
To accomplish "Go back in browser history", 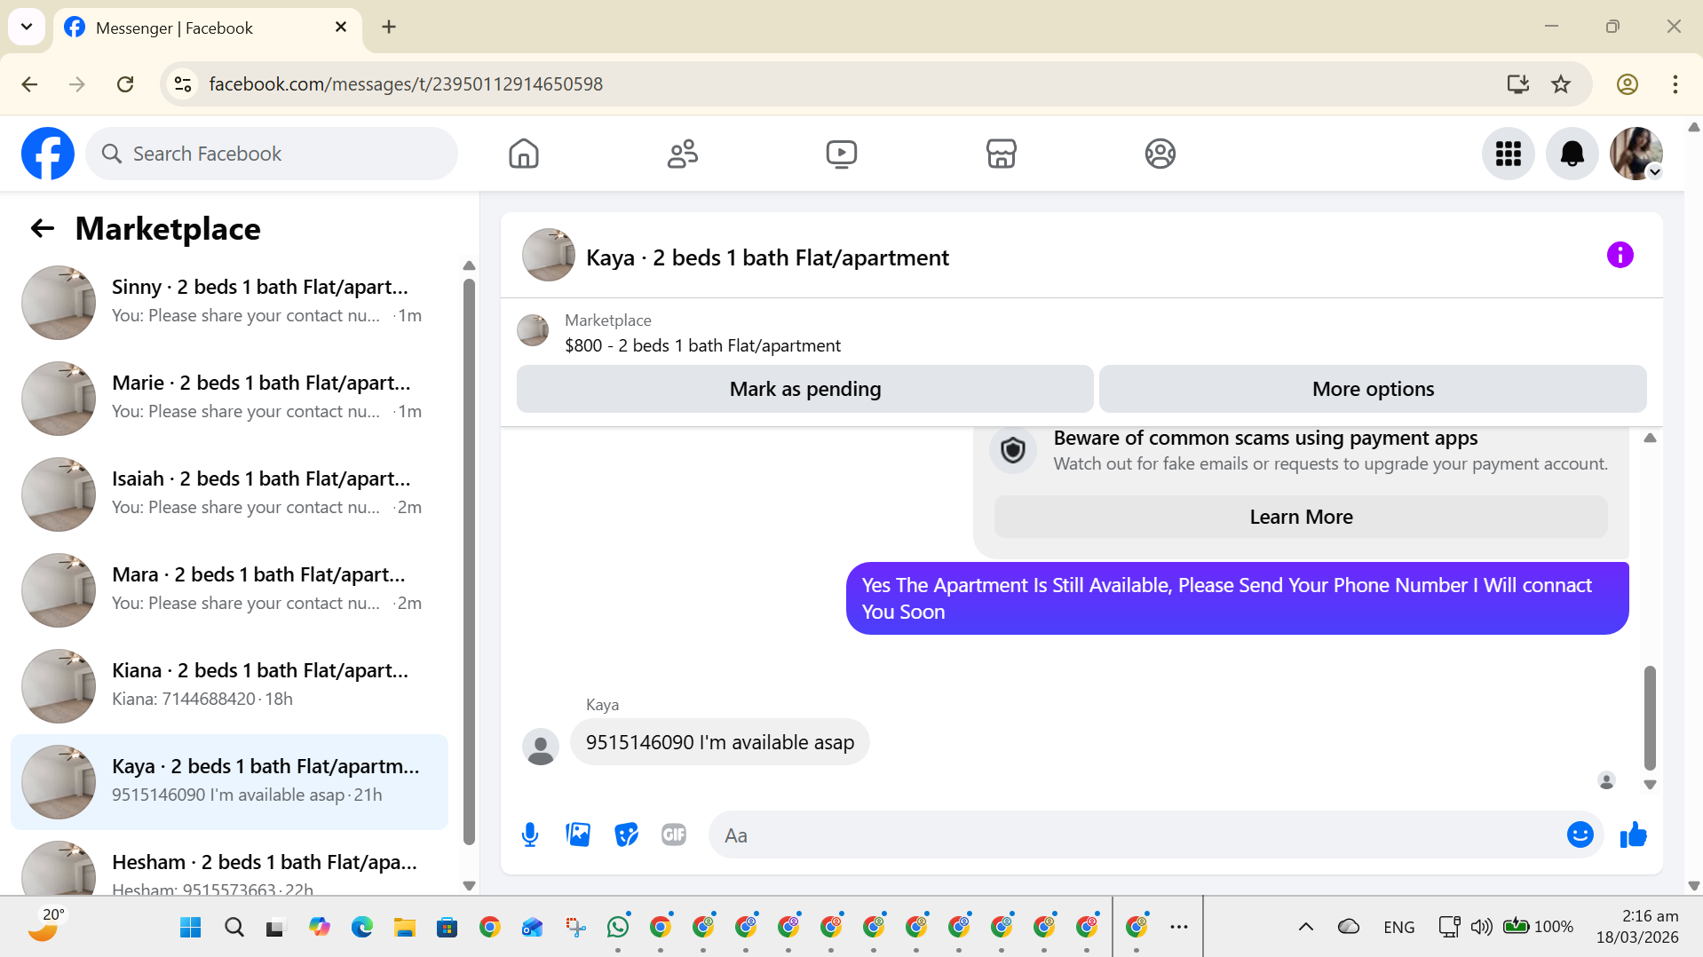I will click(29, 84).
